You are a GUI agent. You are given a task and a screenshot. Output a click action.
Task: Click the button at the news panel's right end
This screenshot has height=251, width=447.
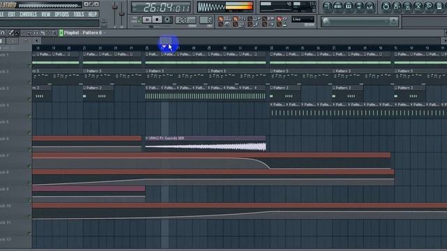point(394,22)
